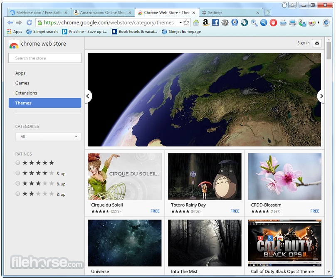Choose the 4-star & up rating filter

(x=17, y=173)
